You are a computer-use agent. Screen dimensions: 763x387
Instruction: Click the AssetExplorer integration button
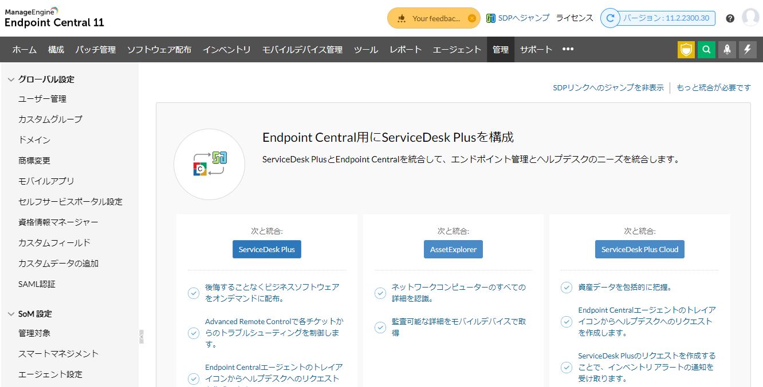point(453,249)
